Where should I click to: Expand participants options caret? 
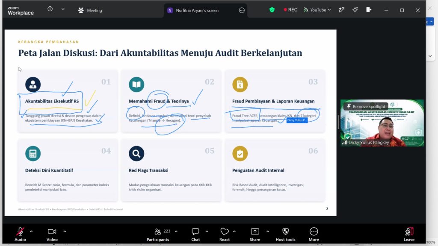coord(176,231)
